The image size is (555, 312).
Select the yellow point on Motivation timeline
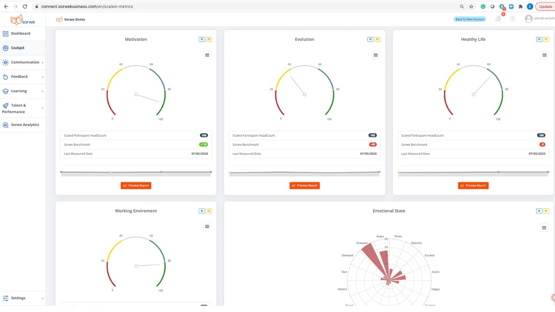[111, 172]
